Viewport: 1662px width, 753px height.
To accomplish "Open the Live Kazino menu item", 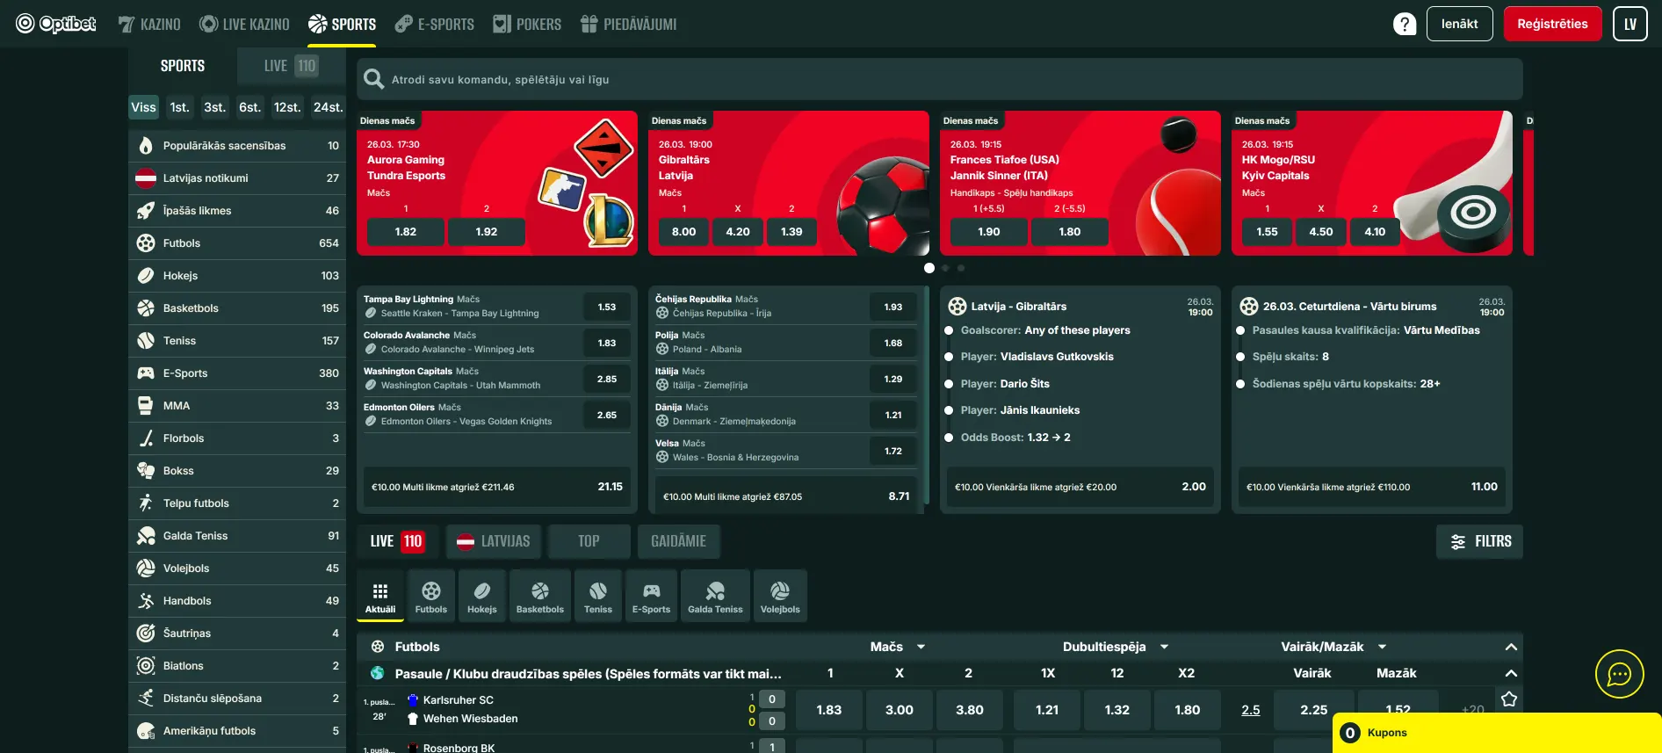I will click(244, 24).
